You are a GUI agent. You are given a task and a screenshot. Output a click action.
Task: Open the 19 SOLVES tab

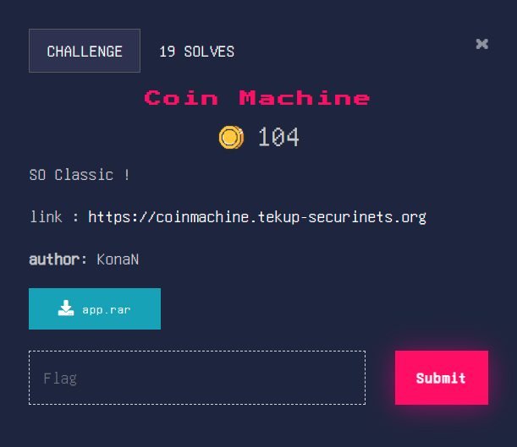pos(196,52)
